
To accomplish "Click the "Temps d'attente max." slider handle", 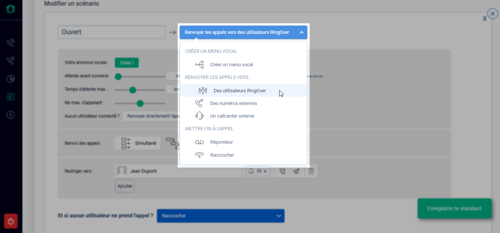I will pos(132,90).
